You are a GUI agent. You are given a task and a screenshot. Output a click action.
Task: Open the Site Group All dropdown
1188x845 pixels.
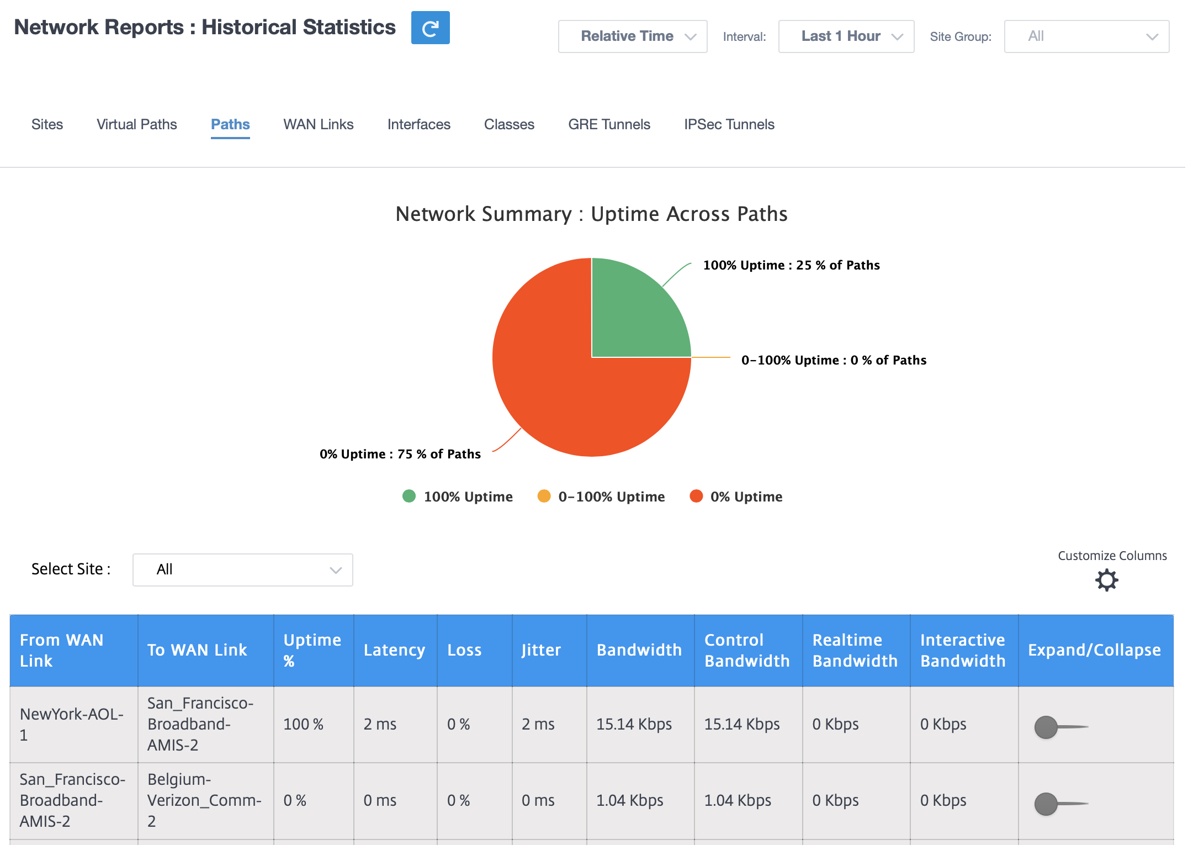point(1086,36)
